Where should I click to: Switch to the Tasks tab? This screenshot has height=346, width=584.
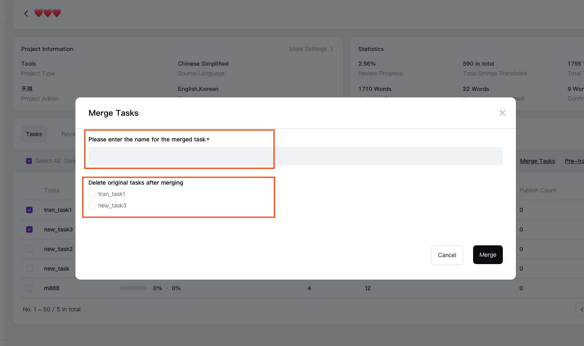pyautogui.click(x=34, y=134)
